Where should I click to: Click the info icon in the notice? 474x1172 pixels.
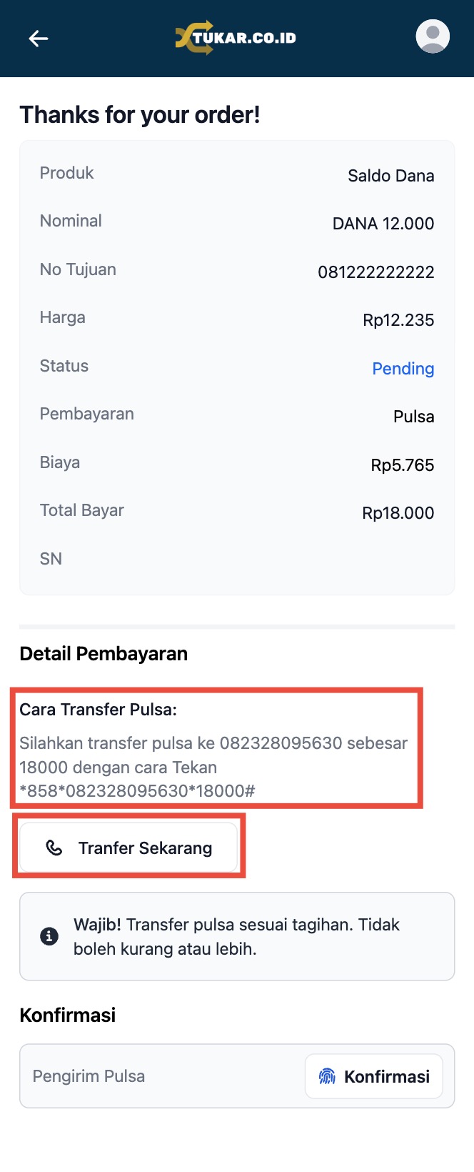pos(49,936)
